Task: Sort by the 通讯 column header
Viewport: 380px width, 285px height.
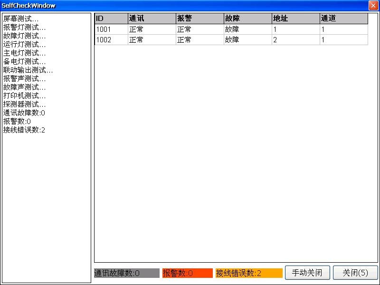Action: point(152,19)
